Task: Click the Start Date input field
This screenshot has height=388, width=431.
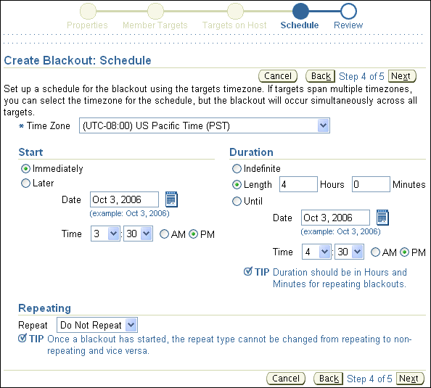Action: click(125, 199)
